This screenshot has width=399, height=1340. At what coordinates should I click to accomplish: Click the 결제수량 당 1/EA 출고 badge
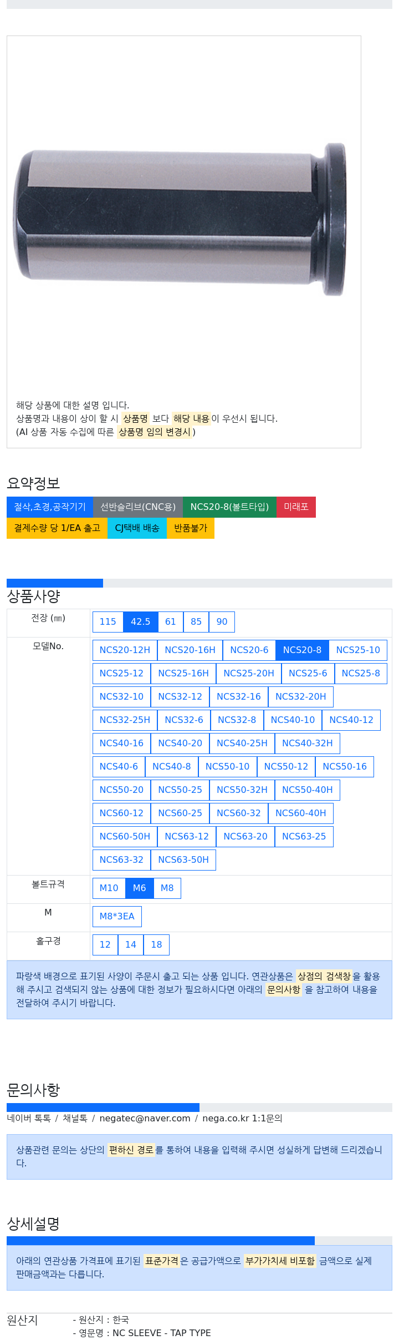pyautogui.click(x=57, y=528)
